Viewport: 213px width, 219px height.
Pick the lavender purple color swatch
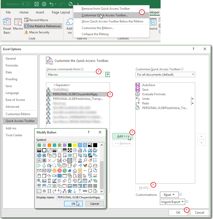point(64,145)
